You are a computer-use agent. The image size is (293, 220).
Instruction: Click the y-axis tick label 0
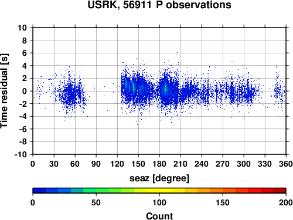click(25, 91)
